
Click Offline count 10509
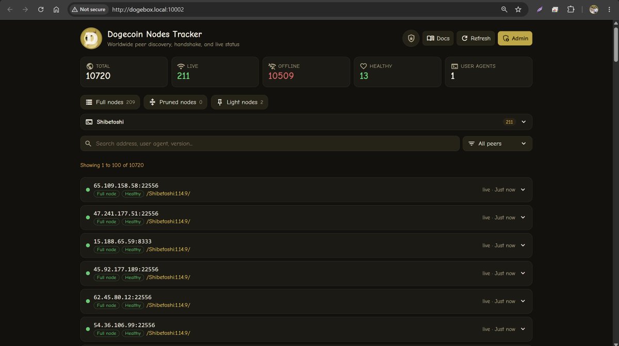click(281, 76)
